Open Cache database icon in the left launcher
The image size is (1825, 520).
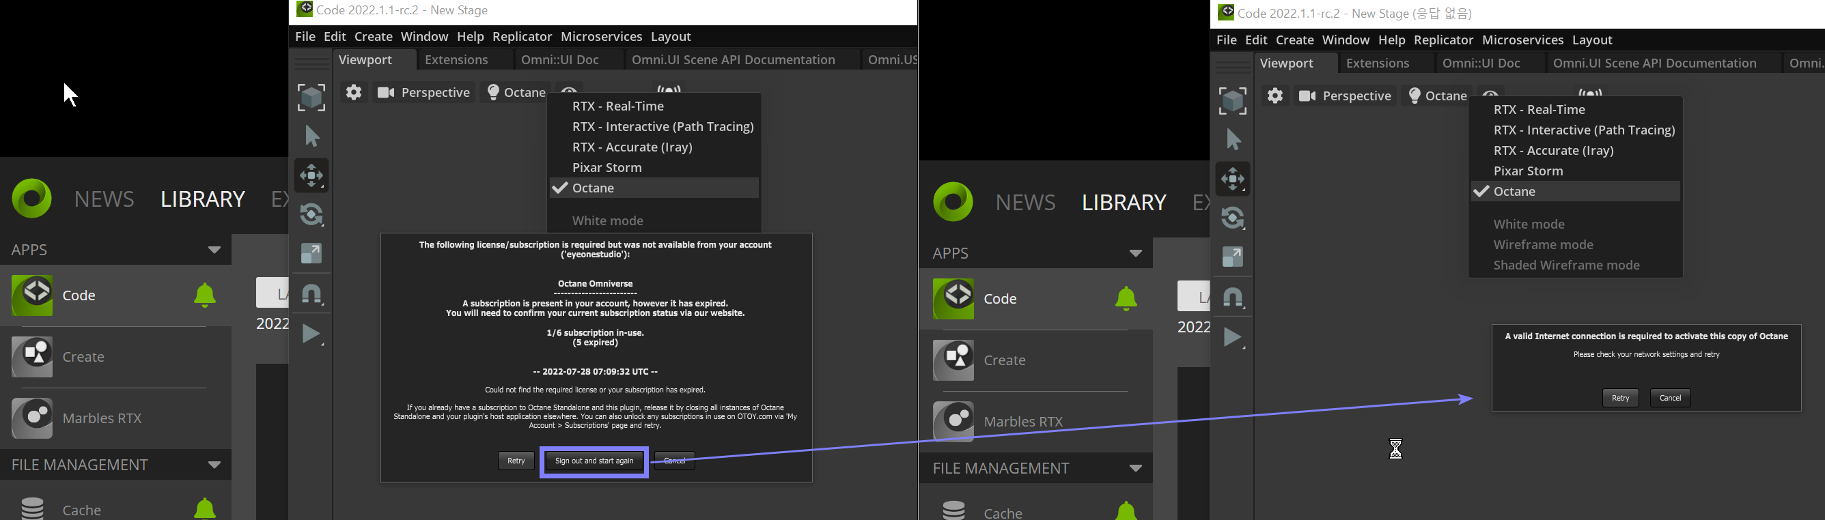[x=33, y=508]
